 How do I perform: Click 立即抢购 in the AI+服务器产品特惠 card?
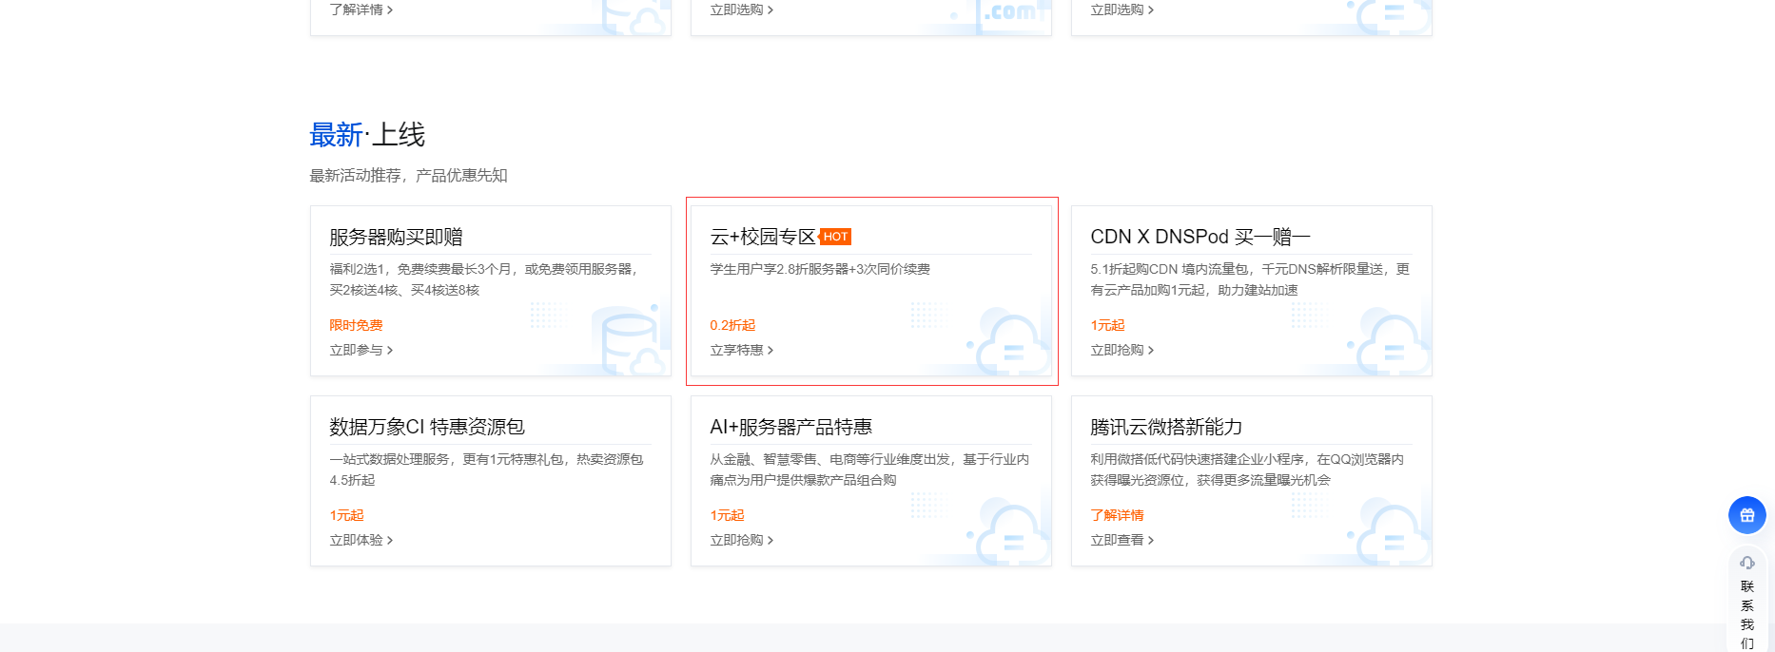(x=742, y=540)
